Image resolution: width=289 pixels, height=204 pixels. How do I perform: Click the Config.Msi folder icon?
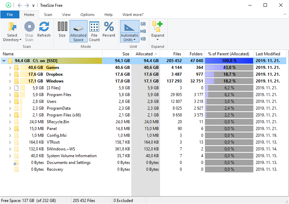16,135
